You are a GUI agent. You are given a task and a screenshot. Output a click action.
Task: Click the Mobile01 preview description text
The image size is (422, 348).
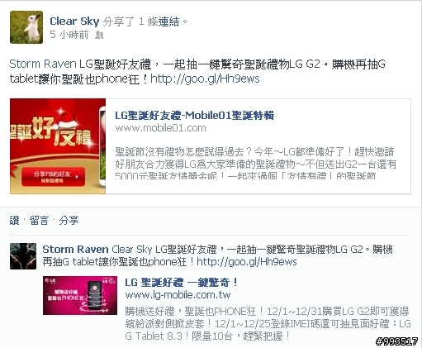tap(256, 164)
